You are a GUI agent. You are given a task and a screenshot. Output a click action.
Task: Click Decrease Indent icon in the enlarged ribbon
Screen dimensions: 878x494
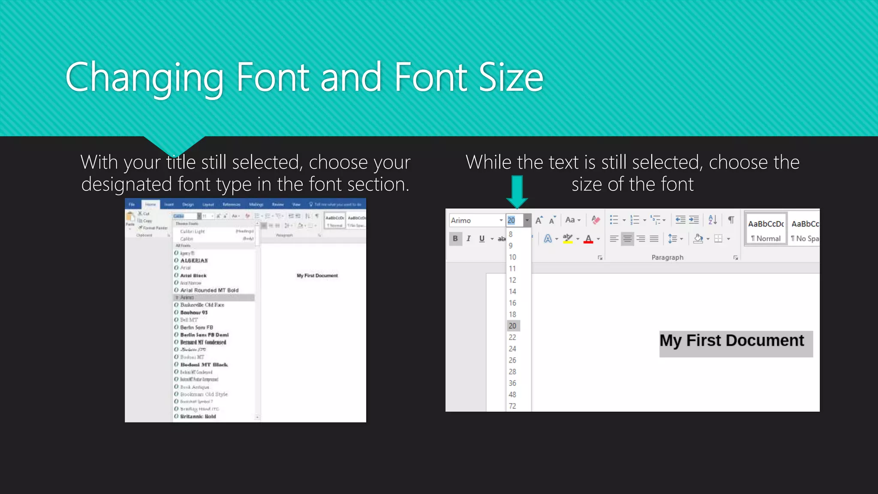point(680,220)
